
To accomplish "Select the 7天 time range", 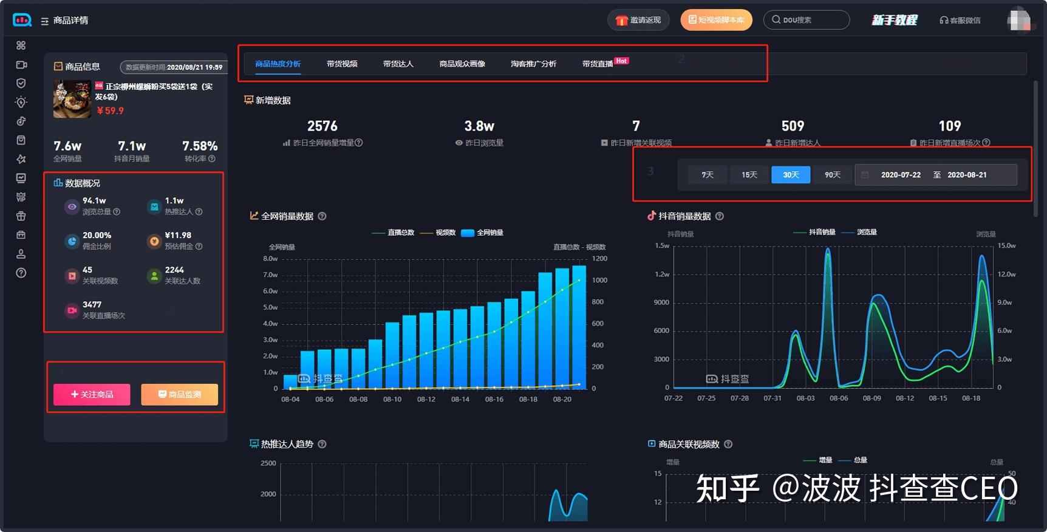I will [x=708, y=175].
